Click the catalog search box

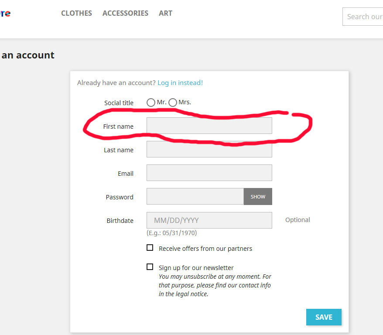363,17
